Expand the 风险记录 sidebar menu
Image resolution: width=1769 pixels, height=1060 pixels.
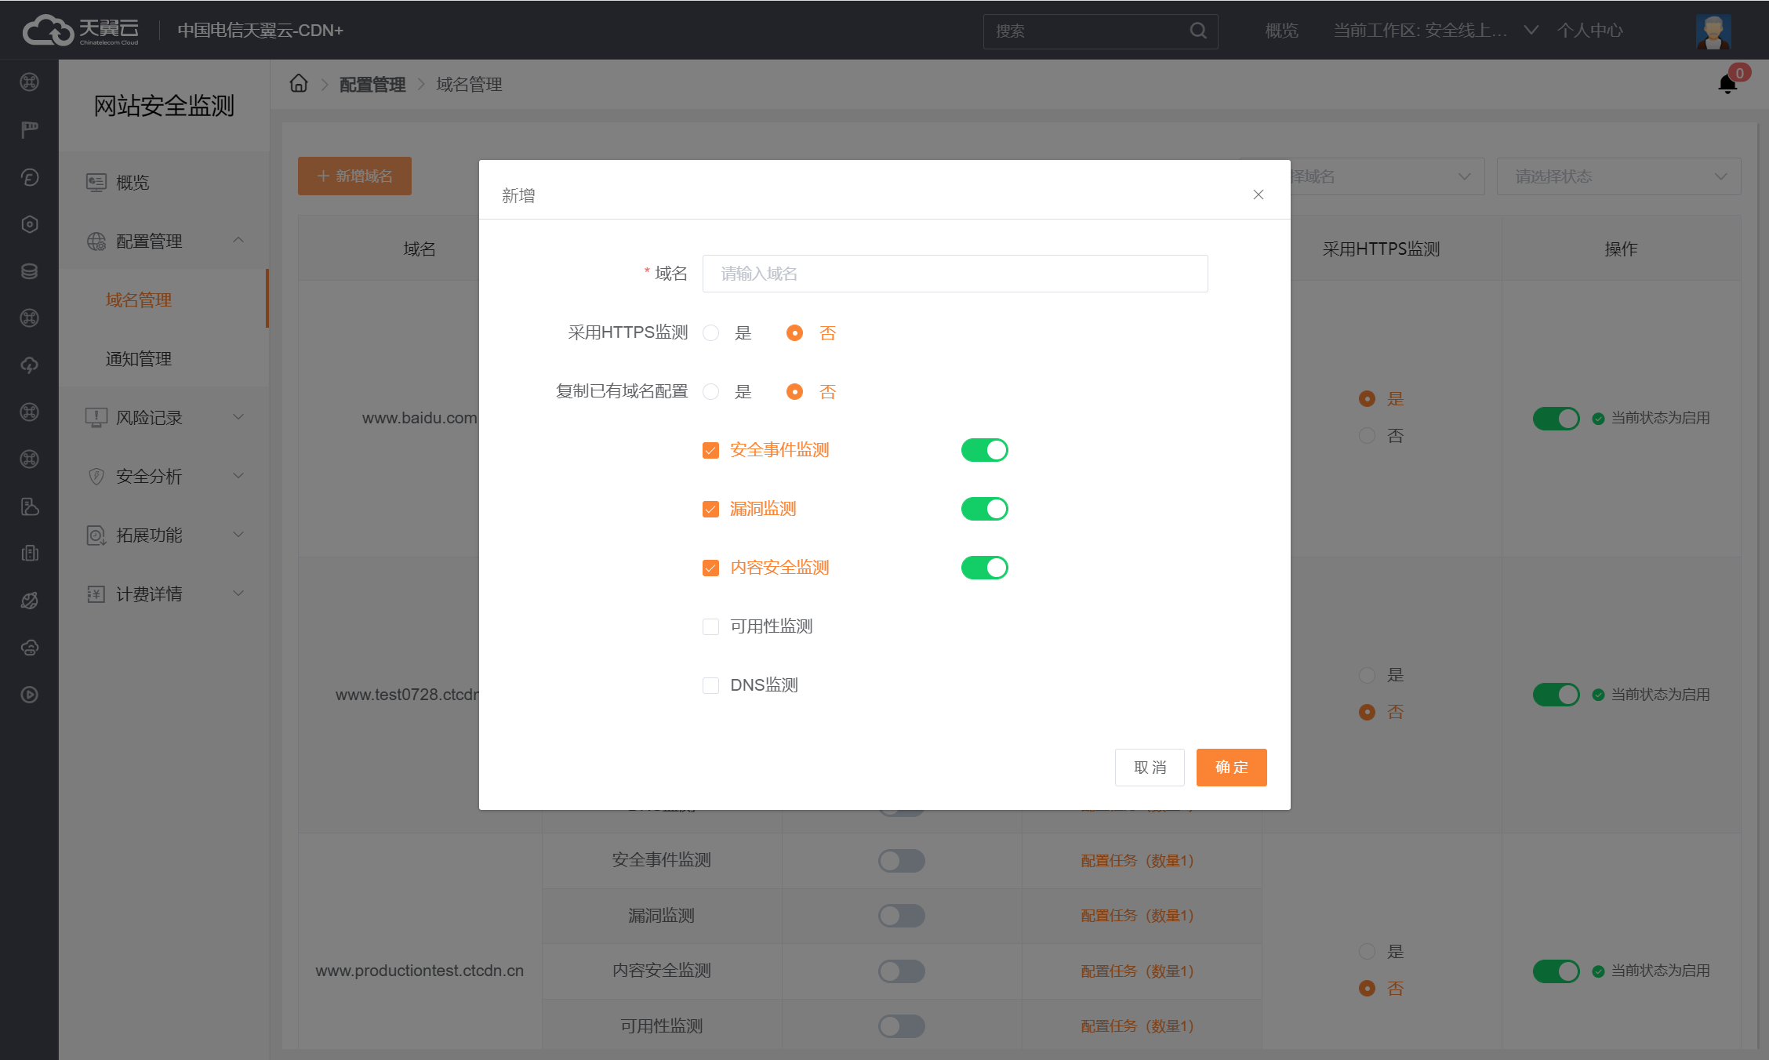tap(165, 417)
